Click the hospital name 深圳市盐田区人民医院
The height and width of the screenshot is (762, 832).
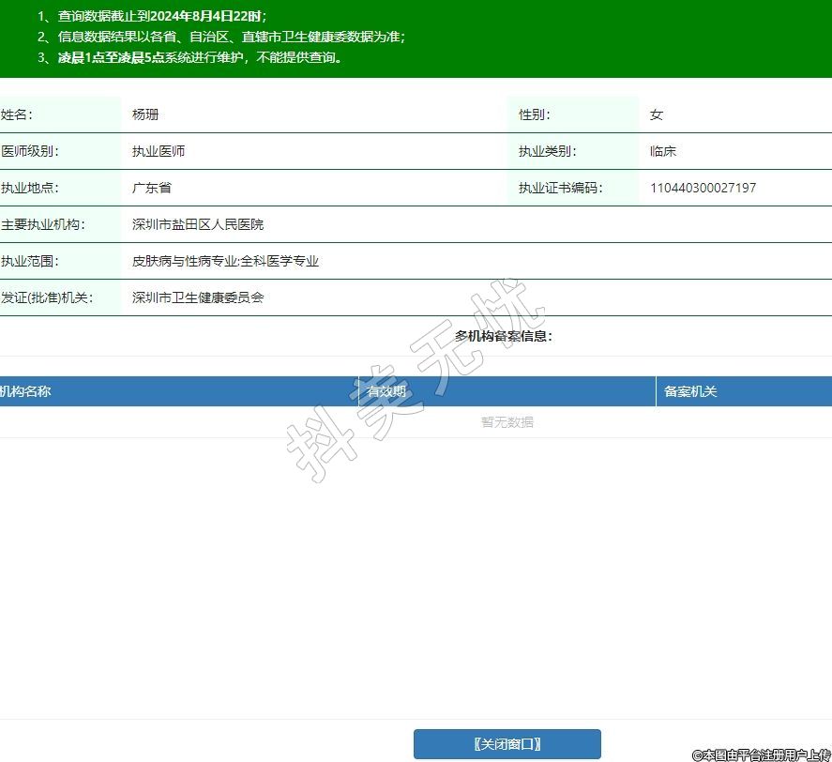click(198, 224)
